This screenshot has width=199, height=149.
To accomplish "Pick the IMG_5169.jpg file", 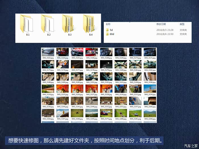I will [x=121, y=52].
